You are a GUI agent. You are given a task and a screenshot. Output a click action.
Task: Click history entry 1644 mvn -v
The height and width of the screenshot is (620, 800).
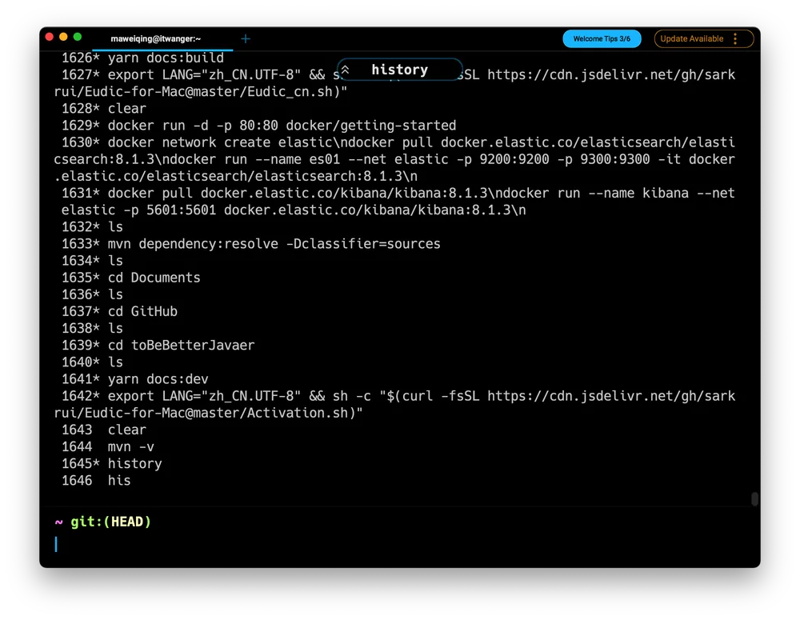pyautogui.click(x=108, y=447)
